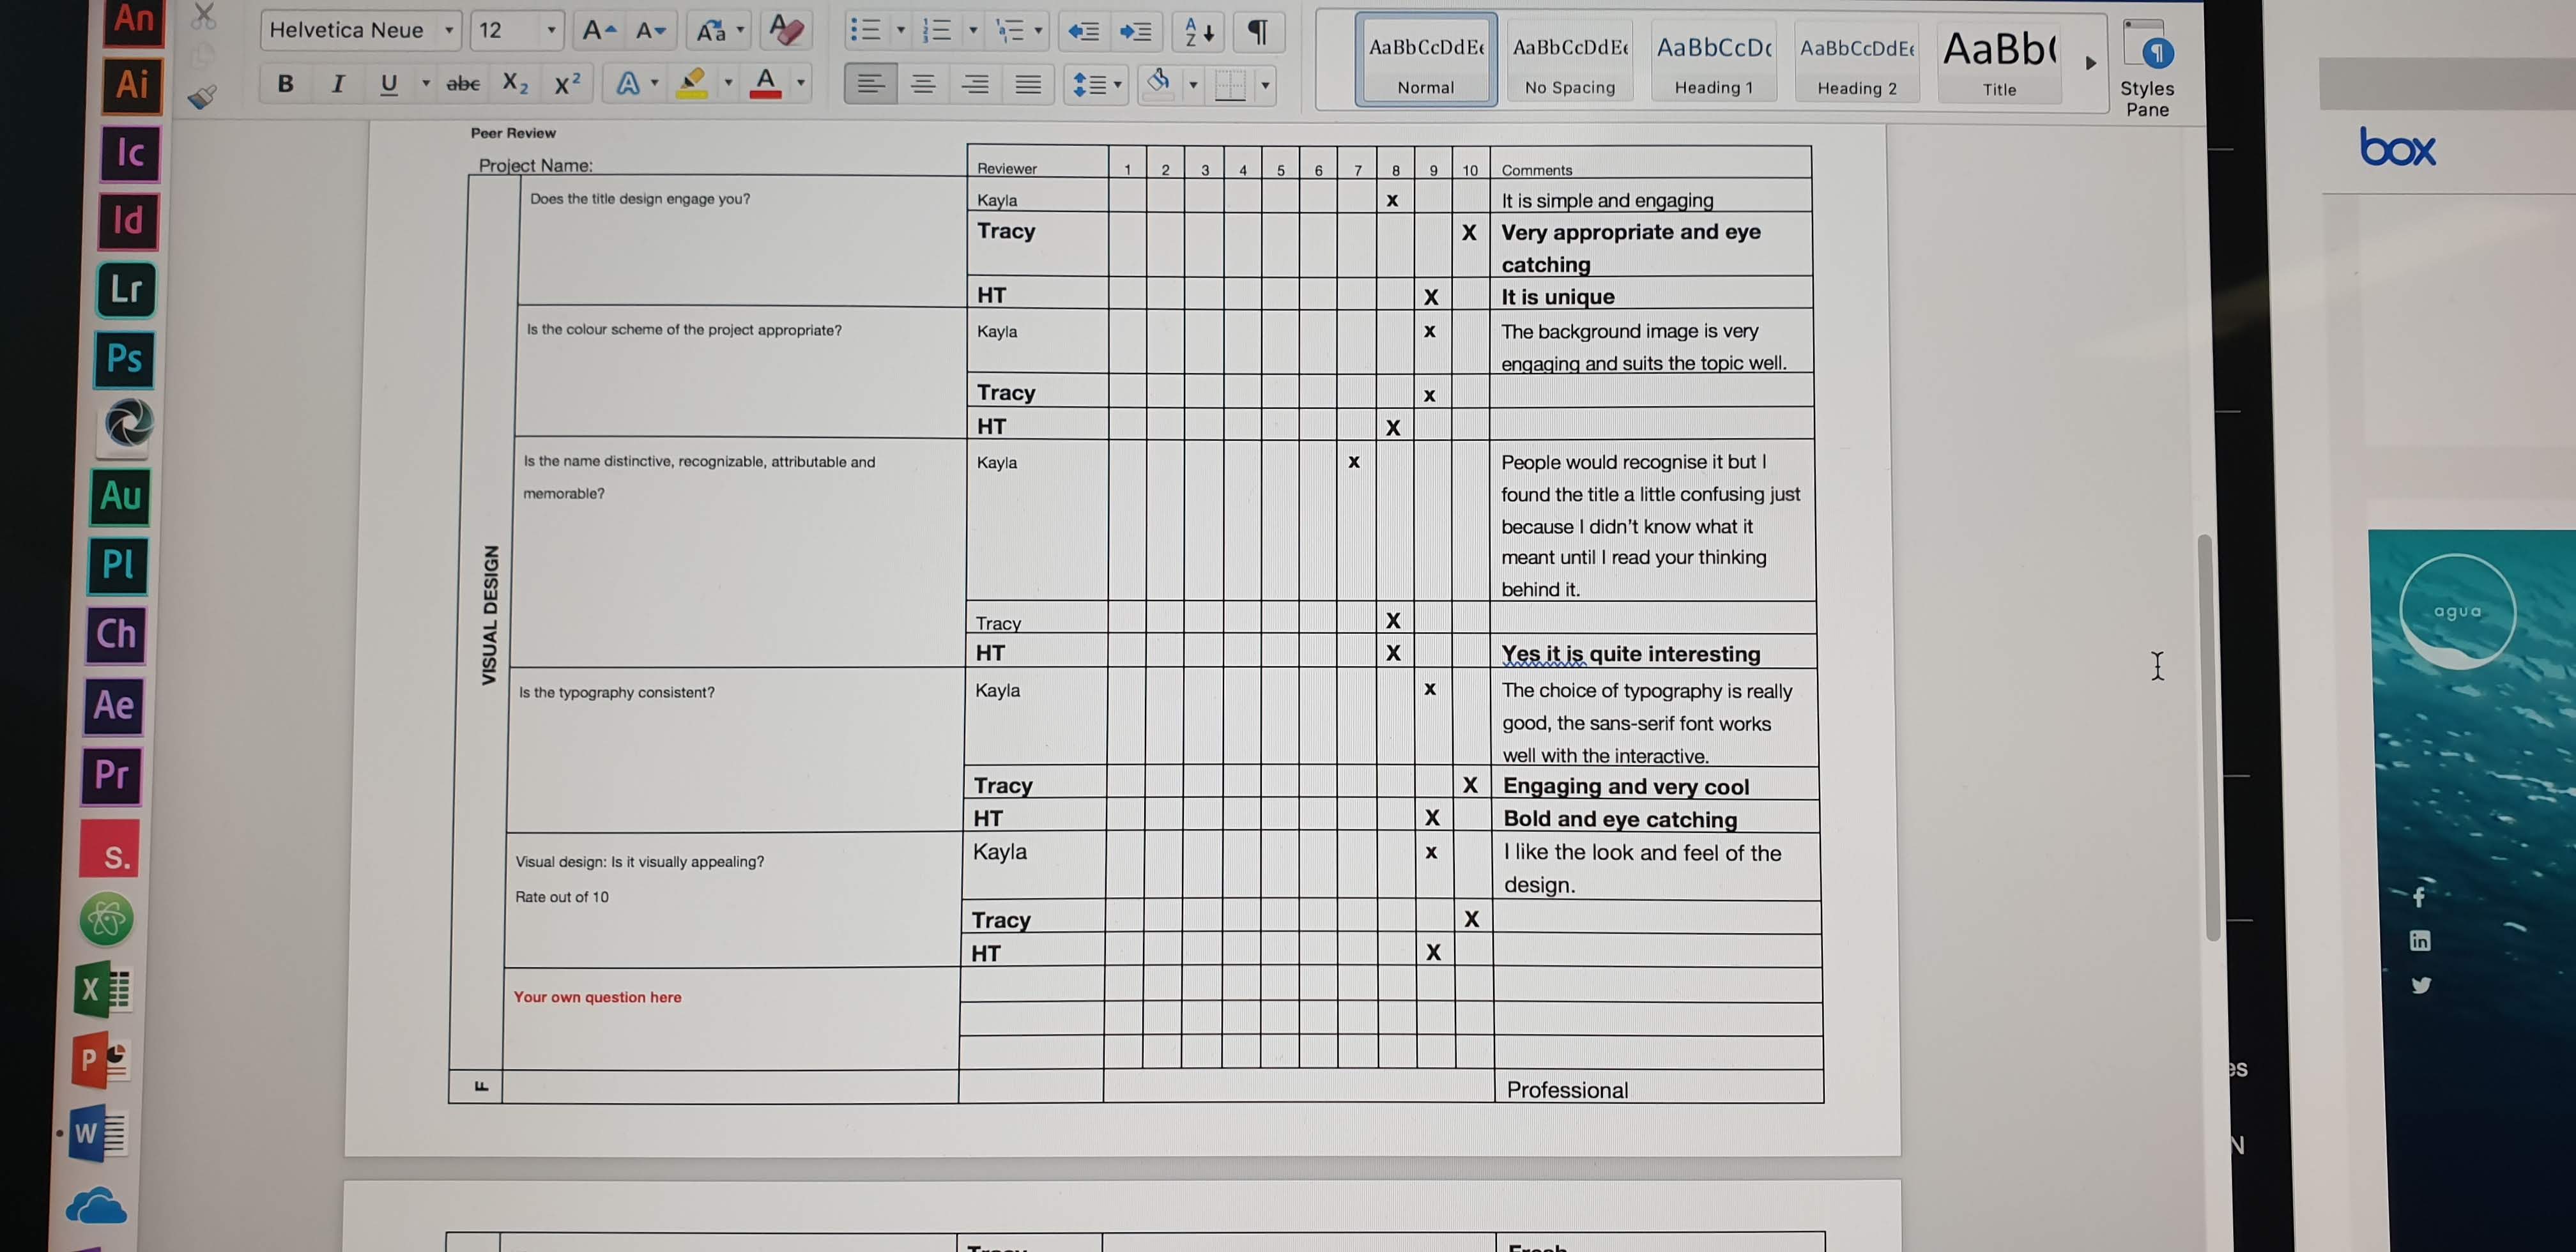Expand the styles gallery arrow
Screen dimensions: 2576x1252
point(2090,63)
